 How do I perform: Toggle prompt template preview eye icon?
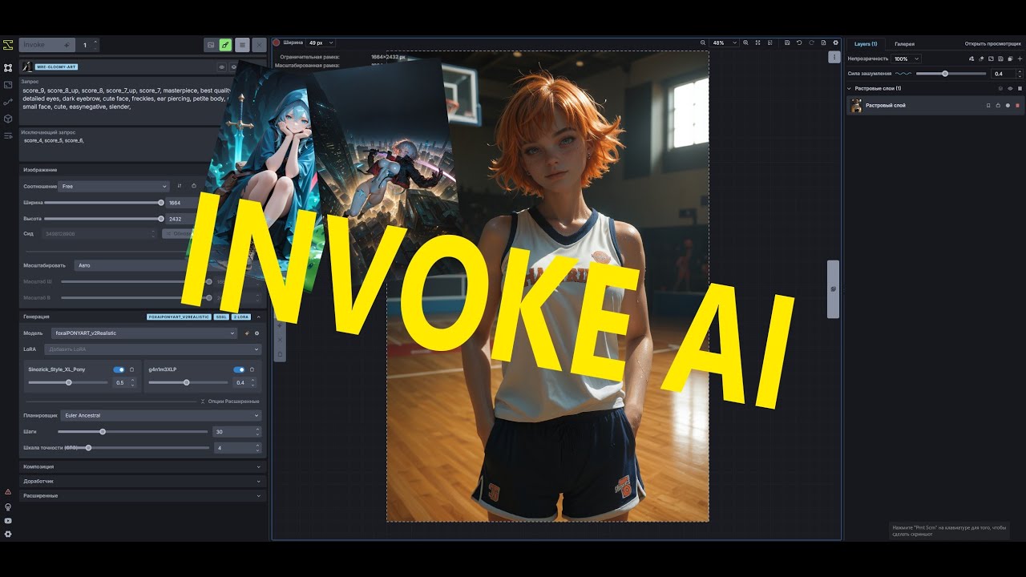[222, 67]
